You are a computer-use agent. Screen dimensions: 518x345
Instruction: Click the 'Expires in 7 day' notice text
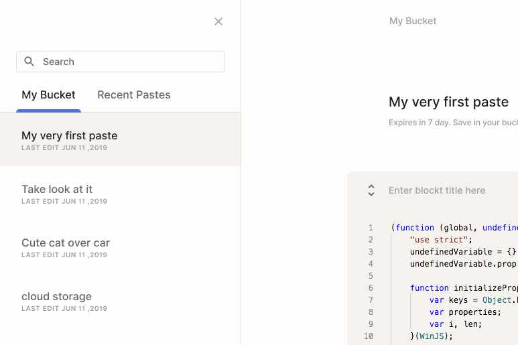[453, 123]
